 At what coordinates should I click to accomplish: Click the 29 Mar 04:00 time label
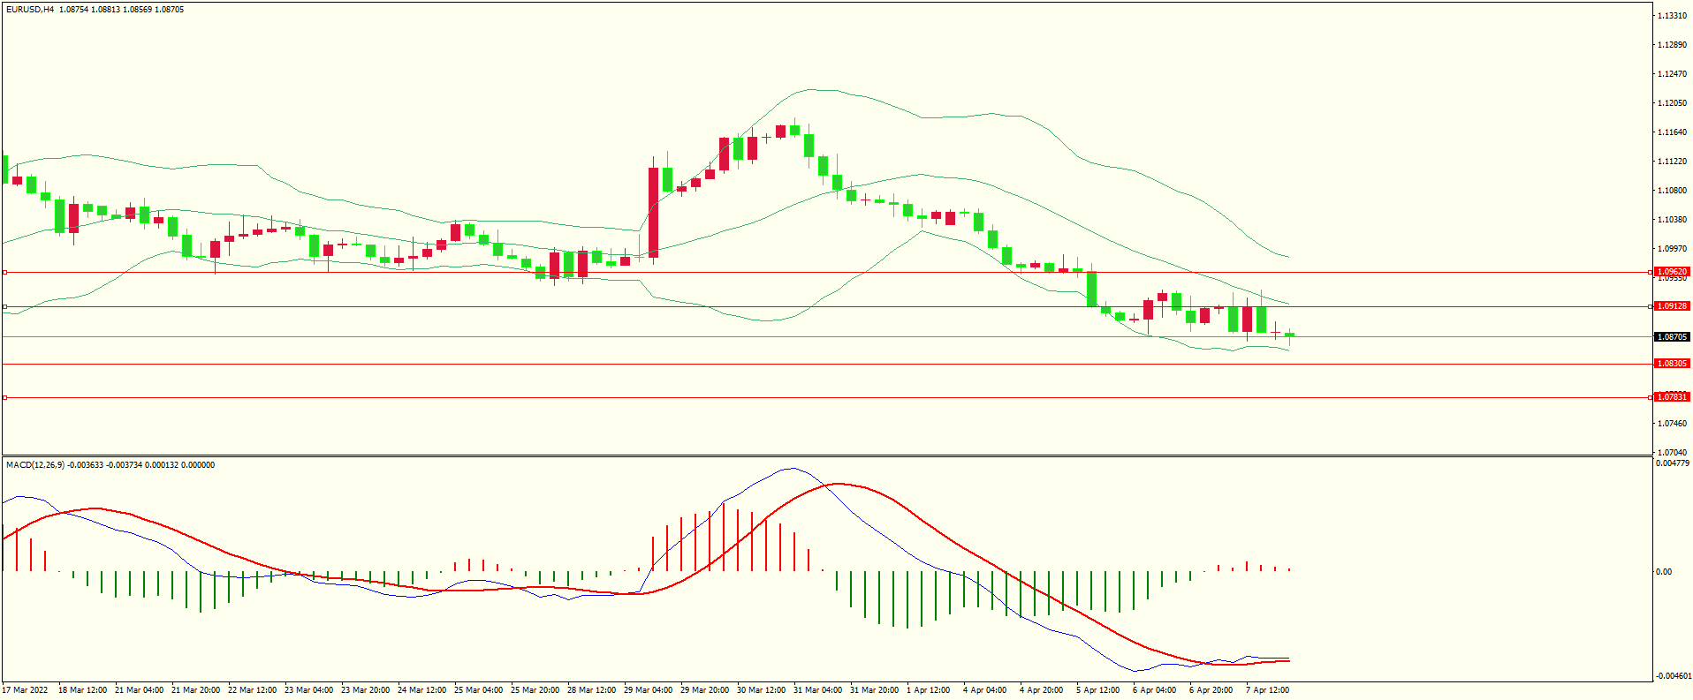(x=648, y=690)
